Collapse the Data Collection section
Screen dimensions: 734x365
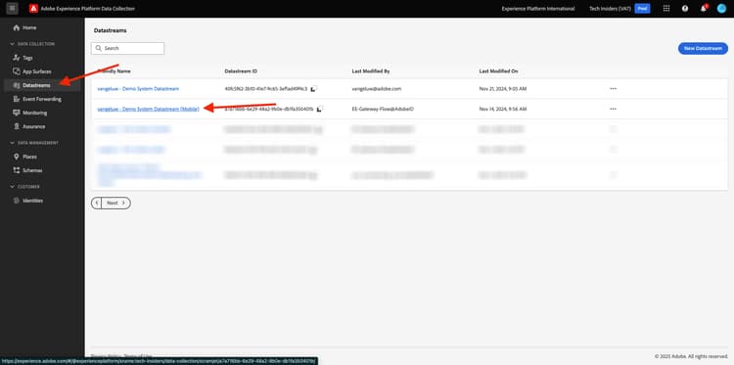point(13,44)
